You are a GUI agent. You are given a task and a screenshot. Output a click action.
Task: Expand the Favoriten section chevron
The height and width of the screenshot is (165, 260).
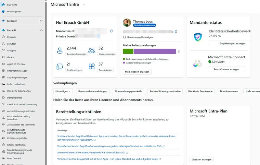coord(41,21)
